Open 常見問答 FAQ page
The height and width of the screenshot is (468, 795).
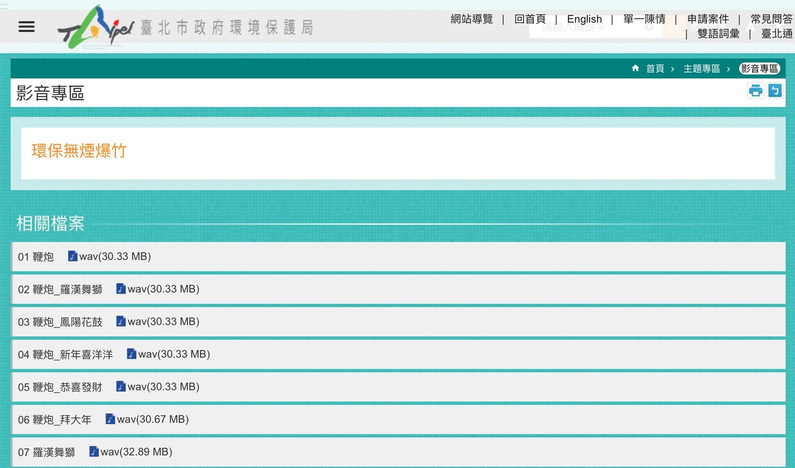tap(771, 19)
